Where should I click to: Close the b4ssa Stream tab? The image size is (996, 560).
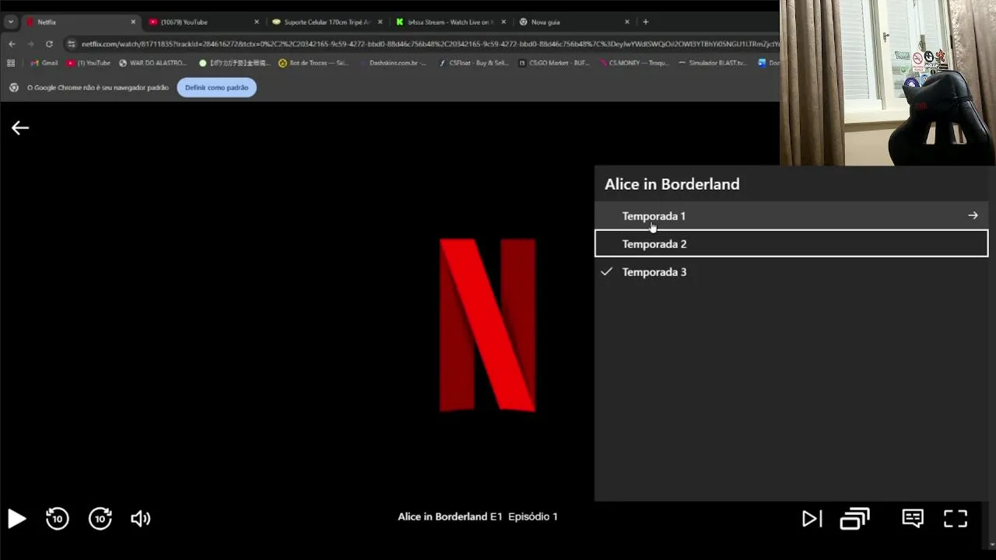(x=504, y=22)
